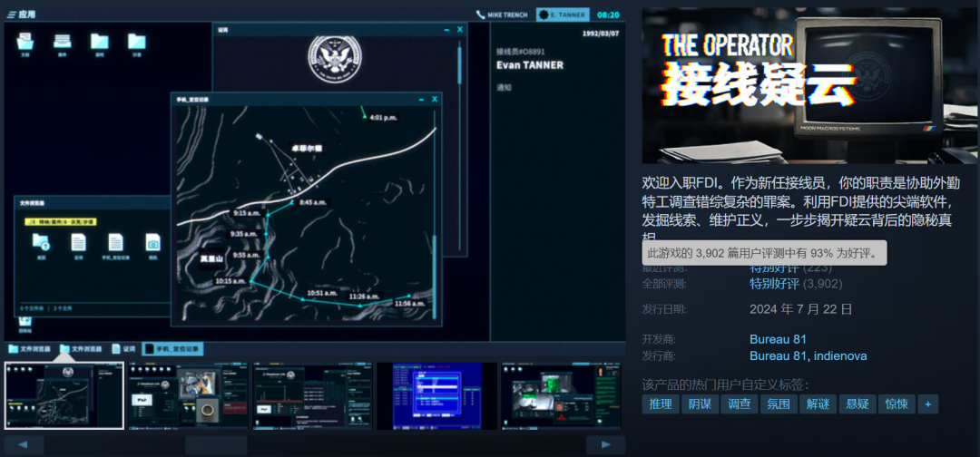
Task: Select the green surveillance footage thumbnail
Action: tap(562, 396)
